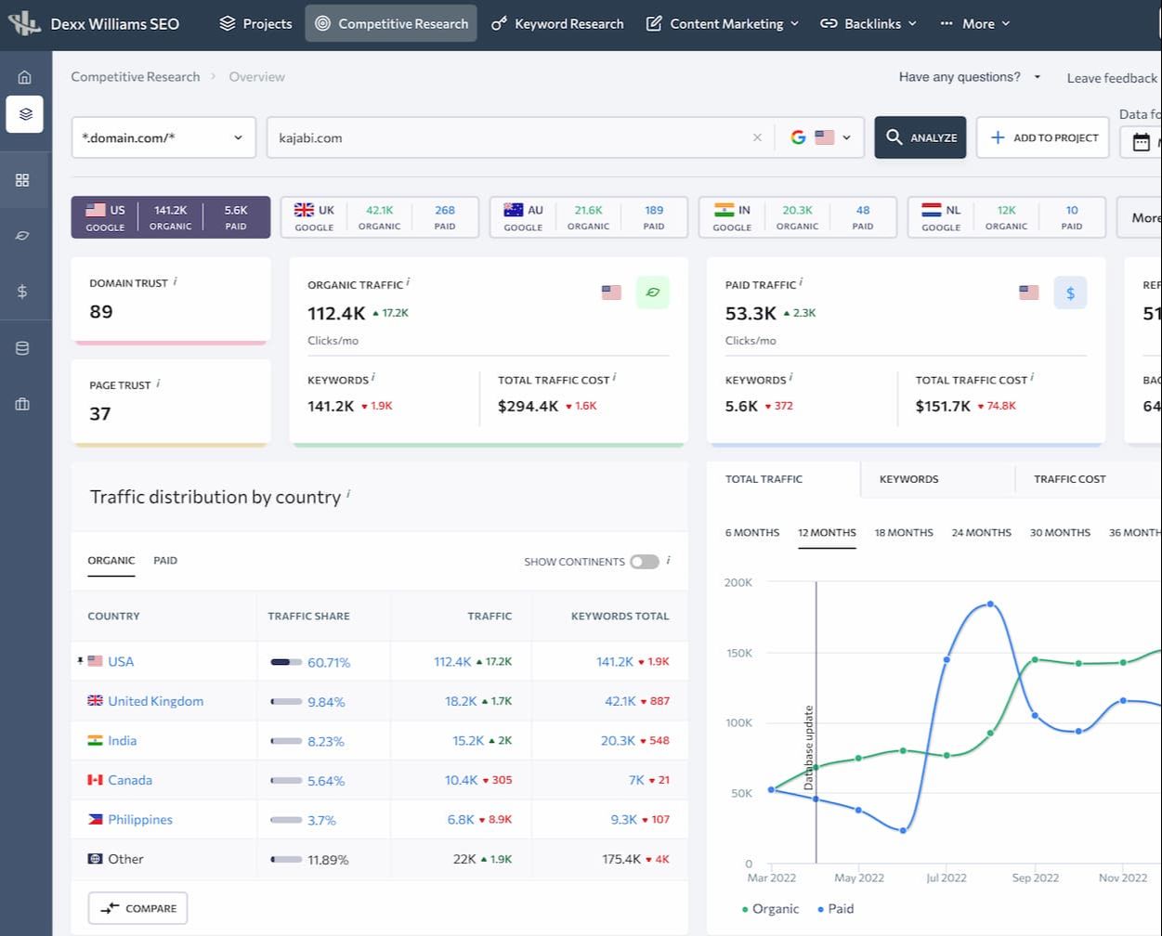Select the Paid tab in country table
This screenshot has height=936, width=1162.
[165, 561]
